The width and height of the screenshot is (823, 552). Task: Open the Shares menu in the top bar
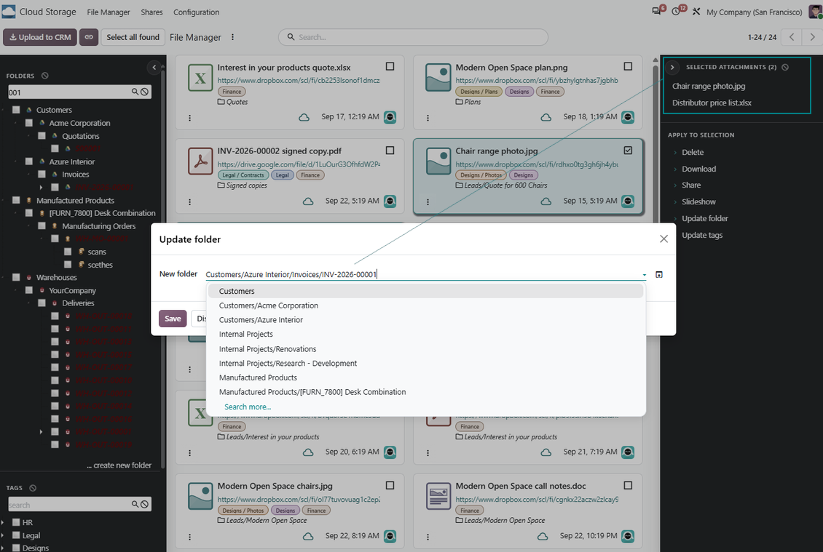[x=151, y=12]
